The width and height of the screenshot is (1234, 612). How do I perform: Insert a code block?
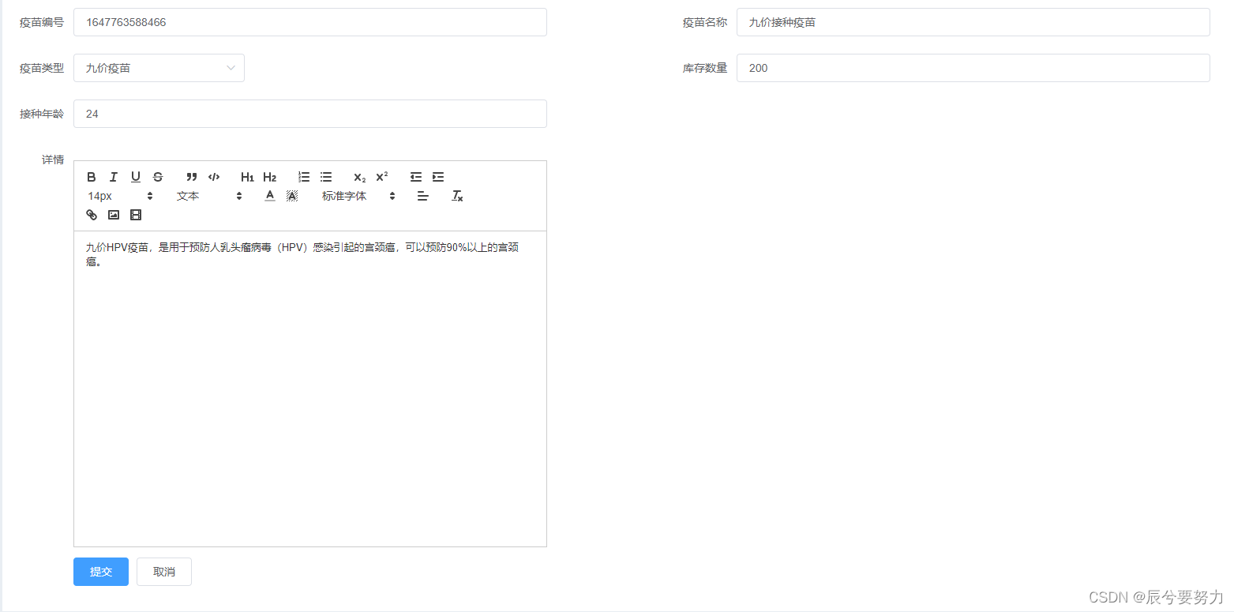coord(213,177)
